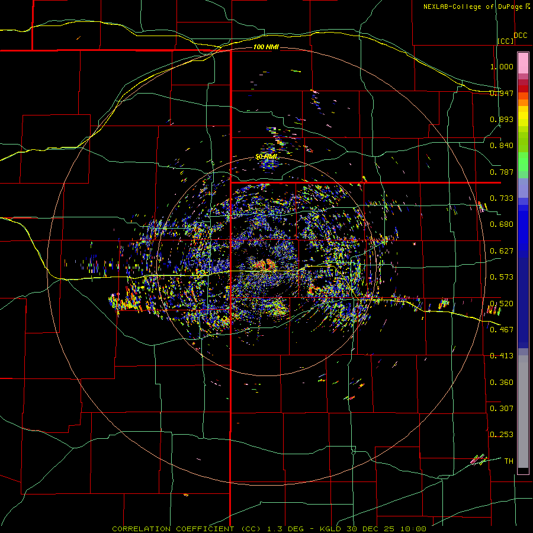Viewport: 533px width, 533px height.
Task: Pick the olive-green band near 0.840
Action: (x=523, y=142)
